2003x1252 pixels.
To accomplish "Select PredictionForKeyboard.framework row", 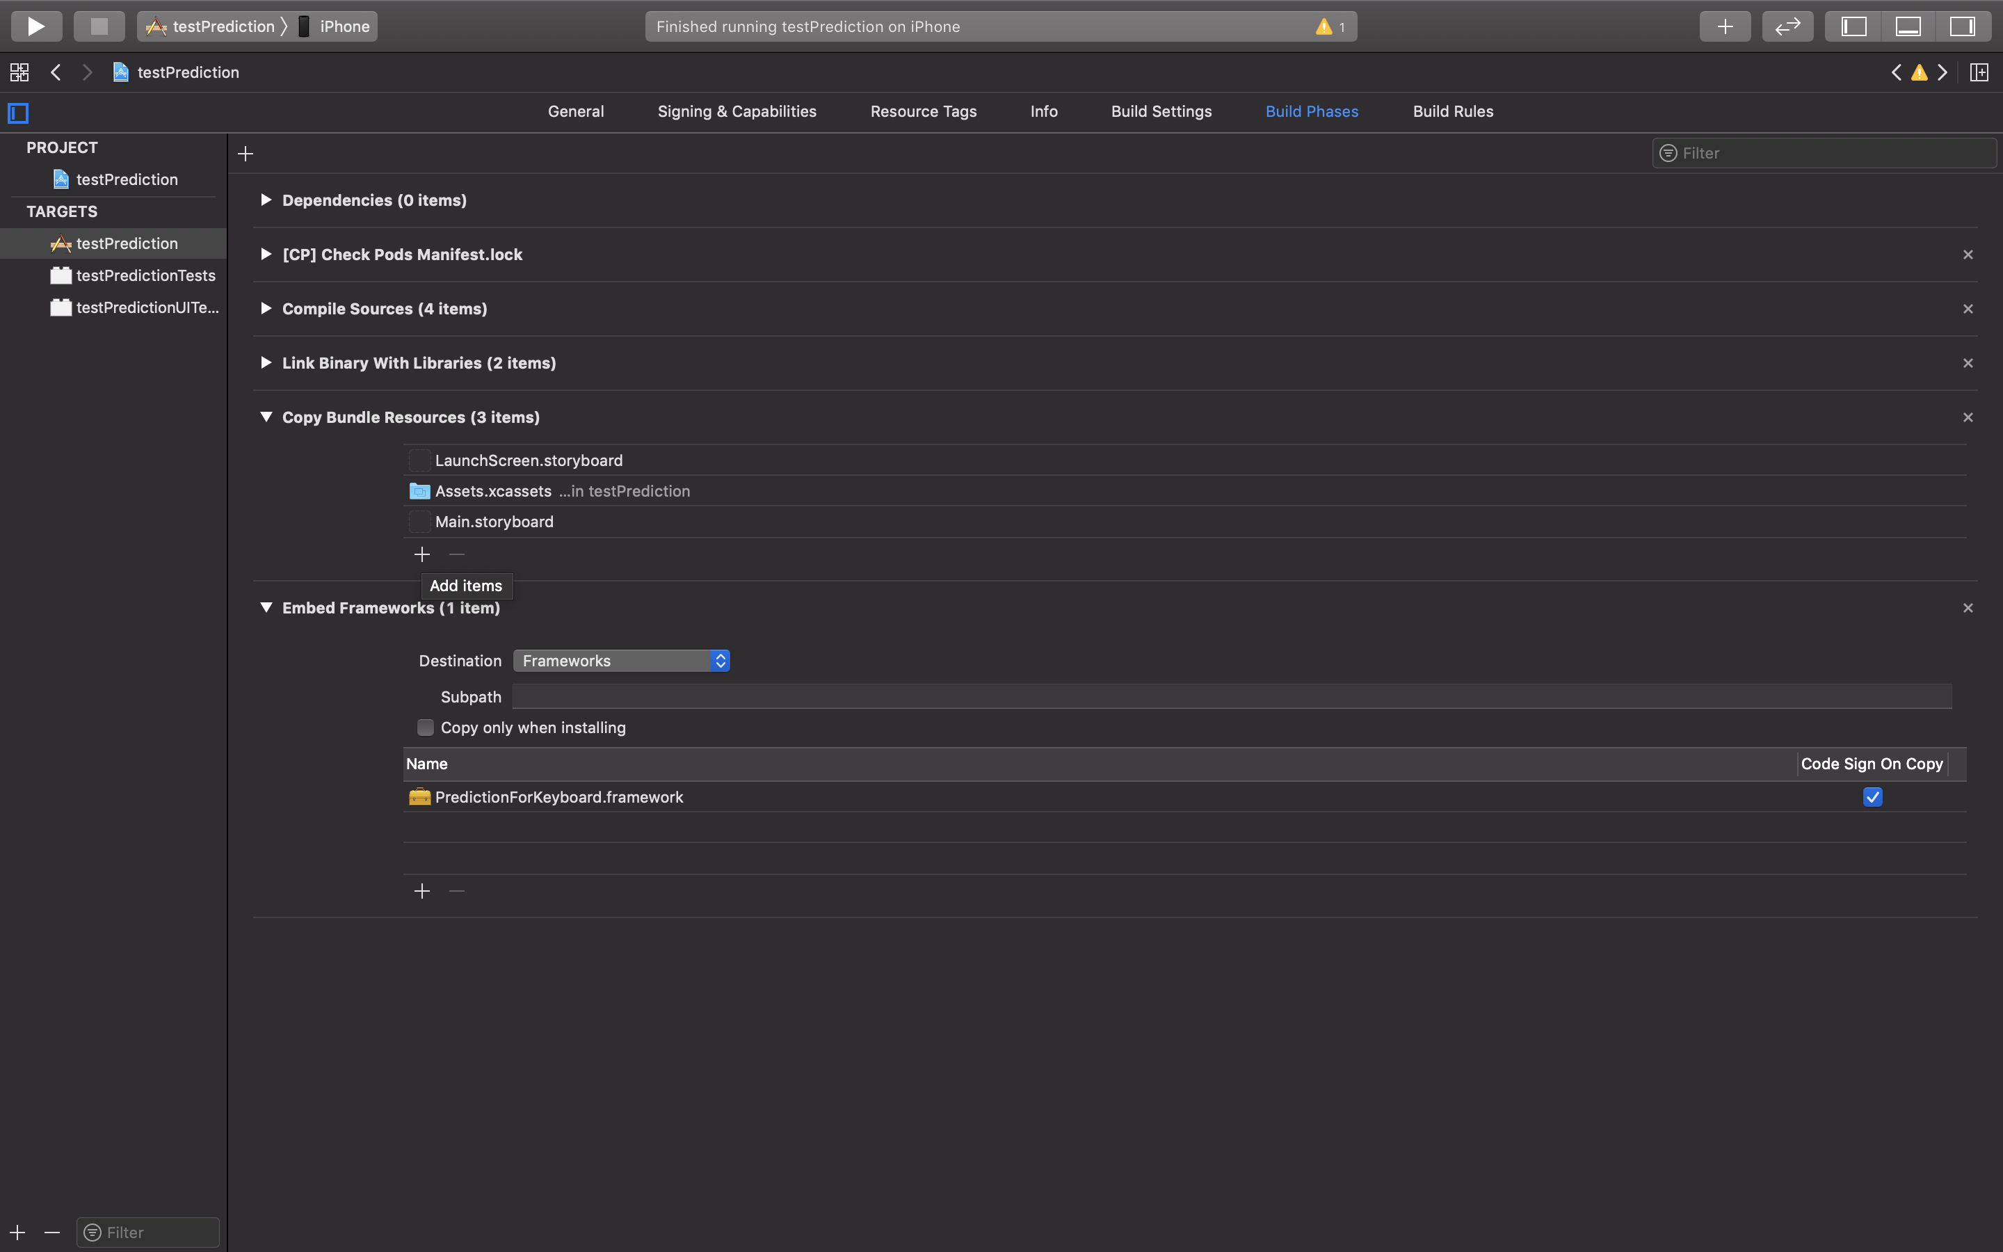I will point(1184,796).
